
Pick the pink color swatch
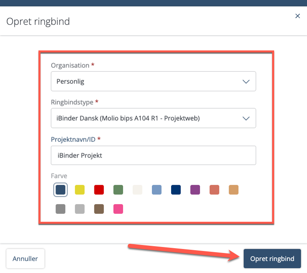pyautogui.click(x=118, y=209)
